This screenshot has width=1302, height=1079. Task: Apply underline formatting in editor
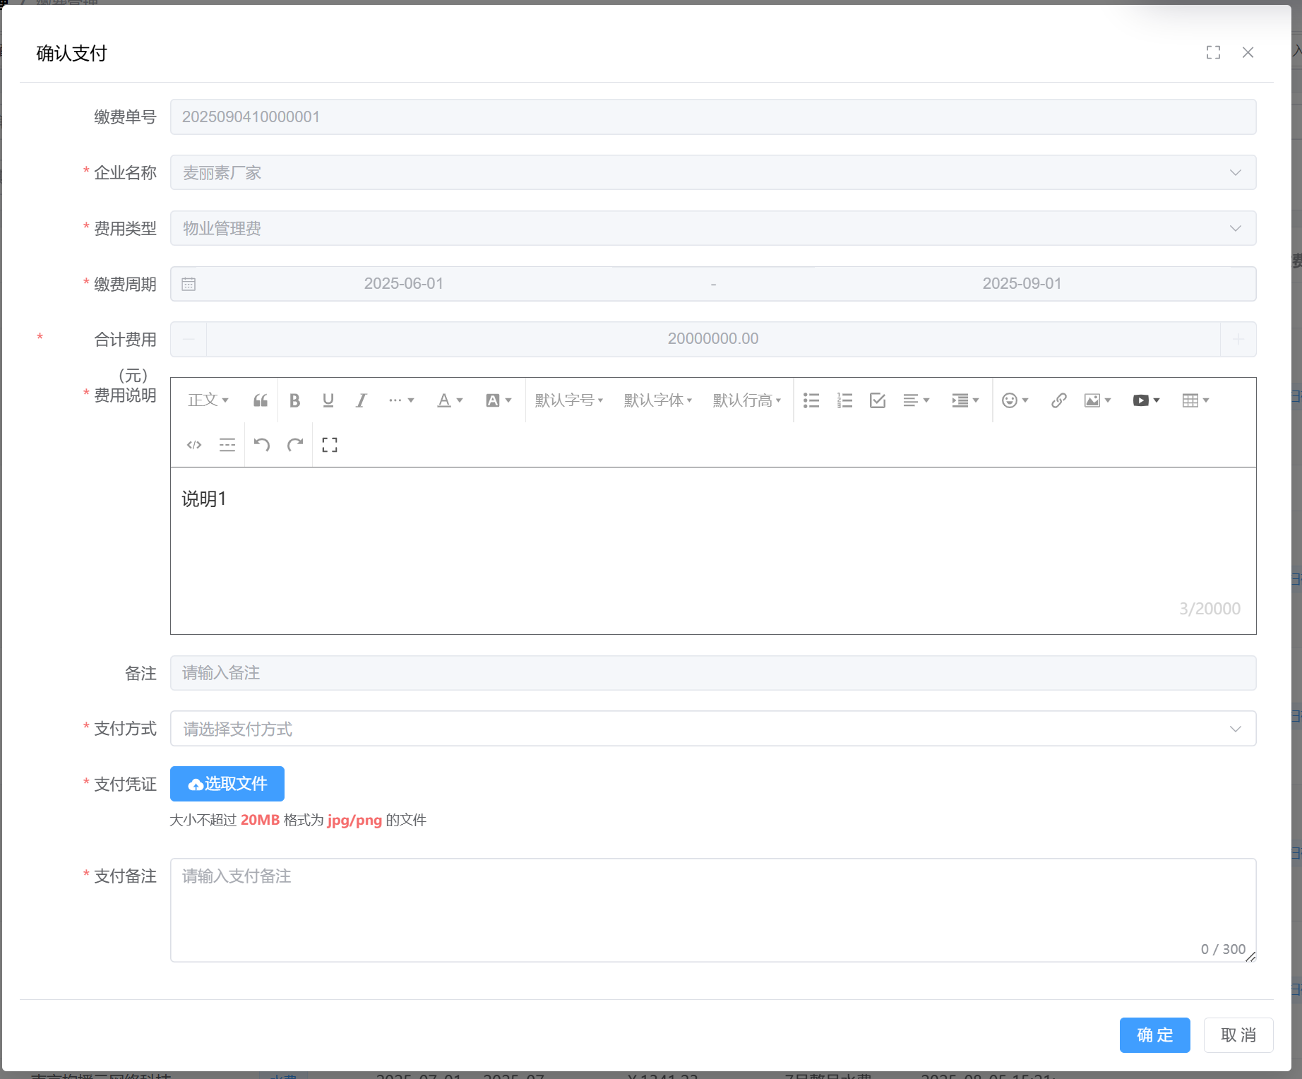(x=328, y=400)
